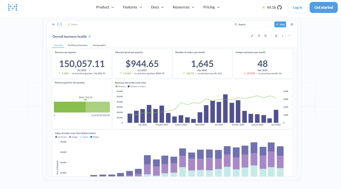Toggle the Widget legend item

pos(95,137)
